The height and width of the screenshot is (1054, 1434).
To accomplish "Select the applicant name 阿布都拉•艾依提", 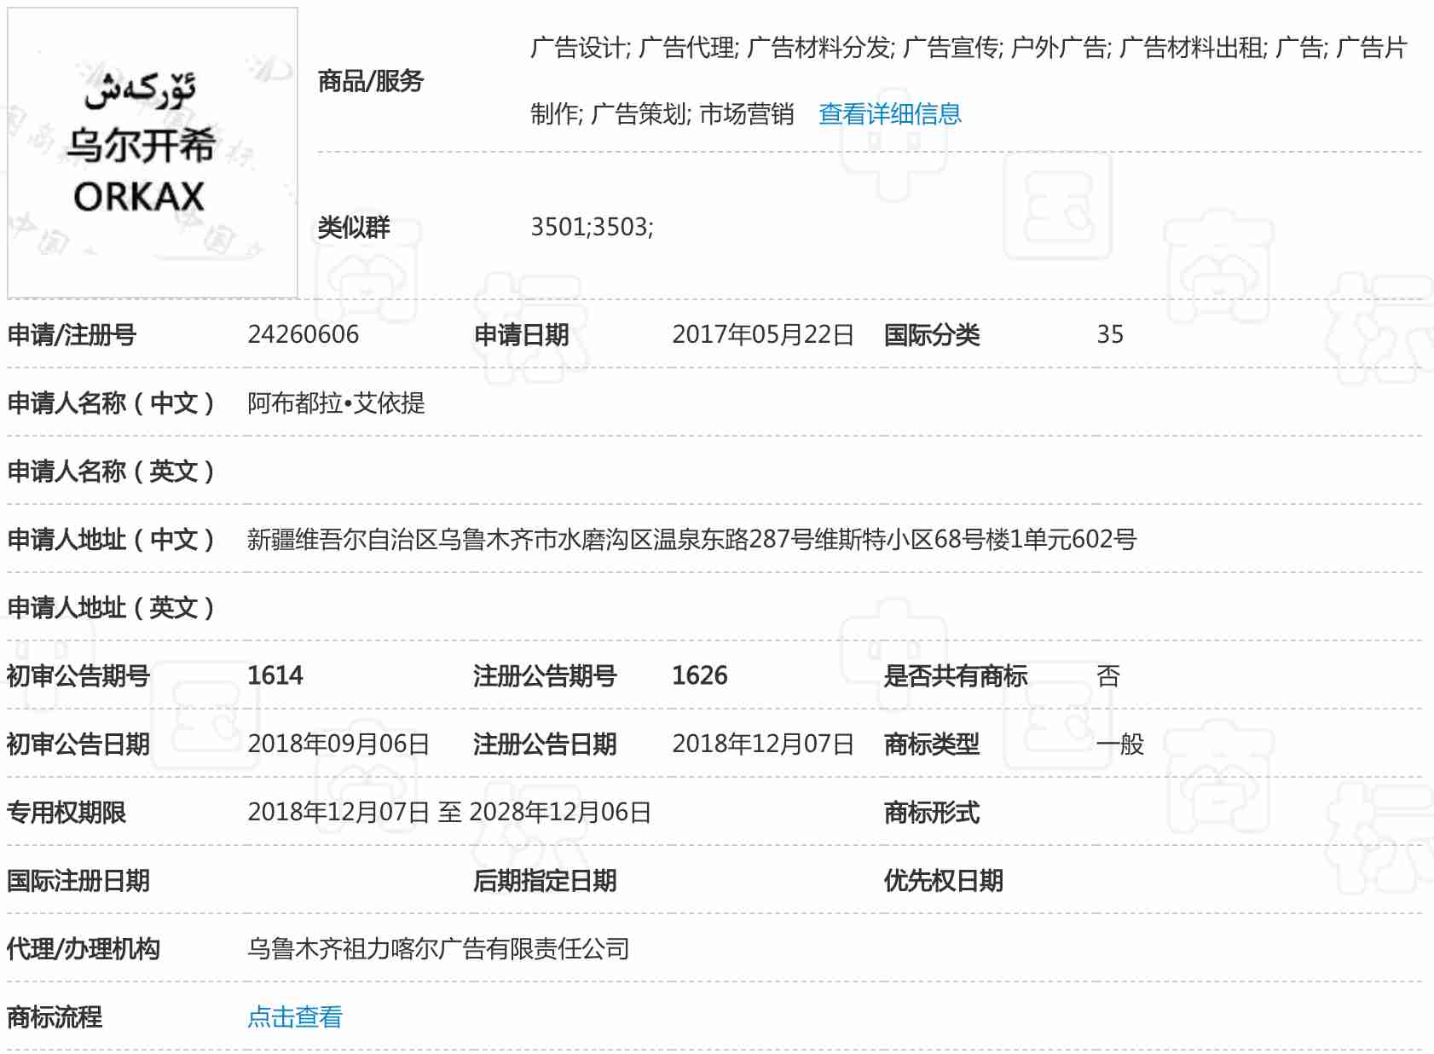I will pos(336,402).
